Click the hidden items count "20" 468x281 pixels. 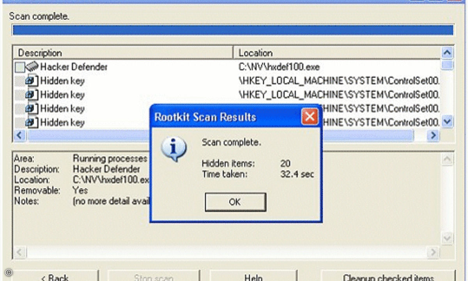click(x=285, y=164)
